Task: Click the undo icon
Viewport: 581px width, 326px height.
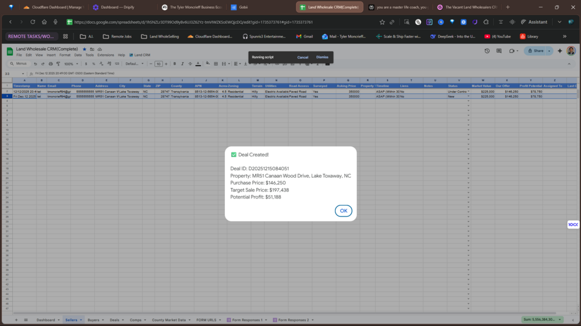Action: [x=35, y=64]
